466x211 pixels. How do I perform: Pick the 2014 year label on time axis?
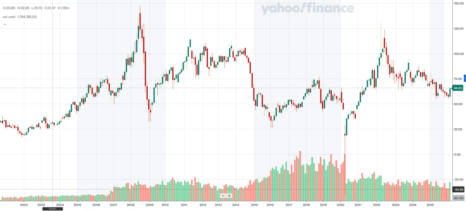tap(236, 205)
